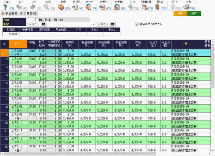
Task: Click the delete row (行削除) icon
Action: pyautogui.click(x=117, y=7)
